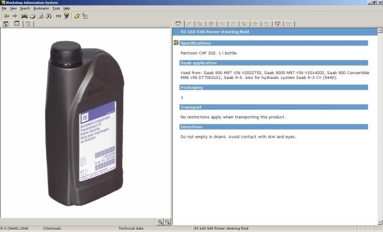Select the clock icon tab in right panel
This screenshot has height=232, width=383.
(x=178, y=23)
